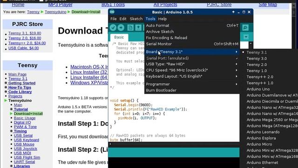Open 8051 Tools link in browser
Image resolution: width=298 pixels, height=168 pixels.
click(113, 4)
